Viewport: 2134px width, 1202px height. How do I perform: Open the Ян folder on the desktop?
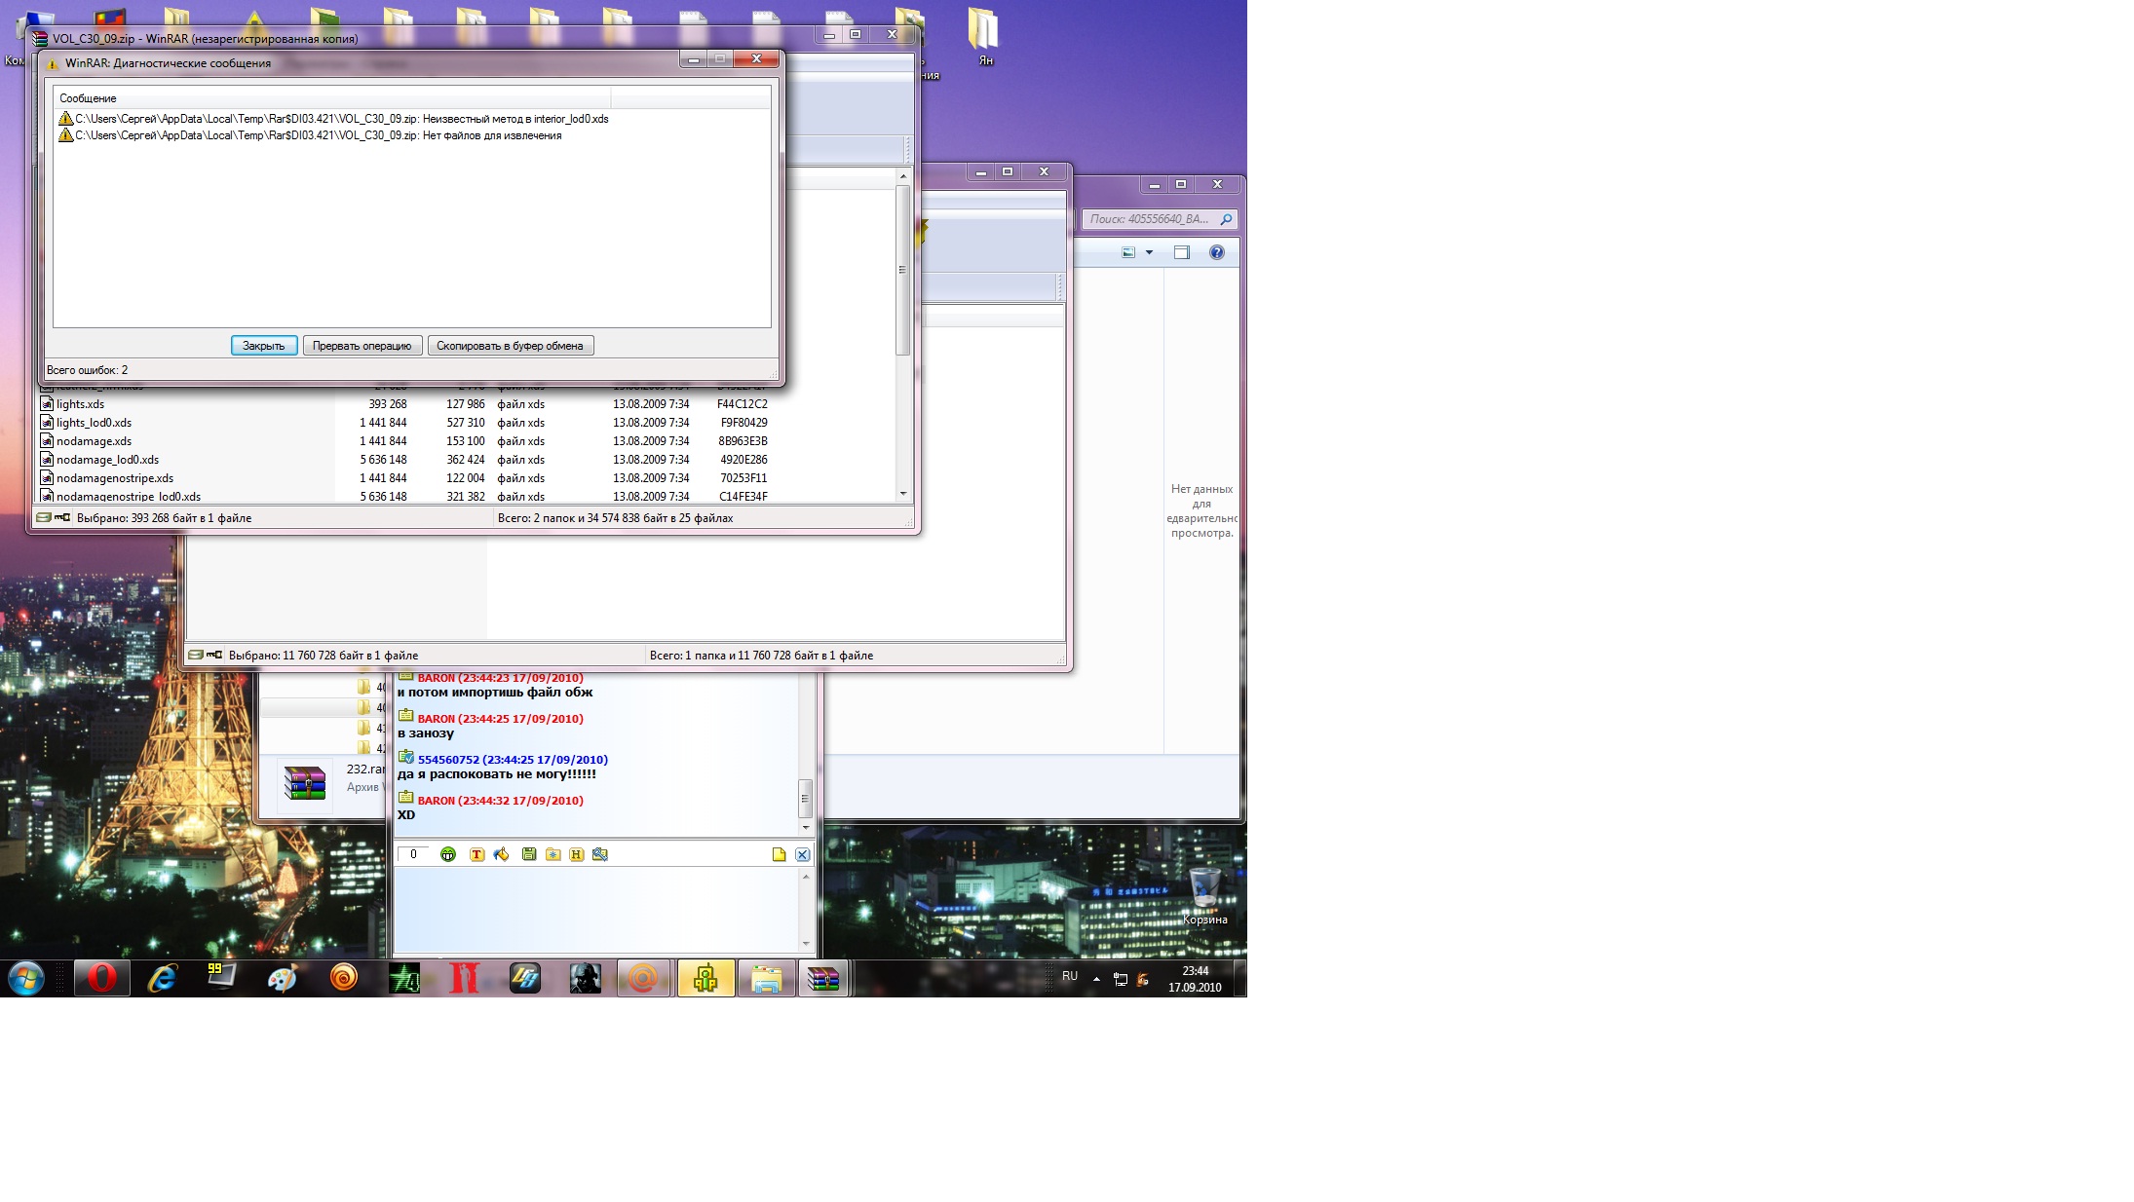click(x=984, y=35)
